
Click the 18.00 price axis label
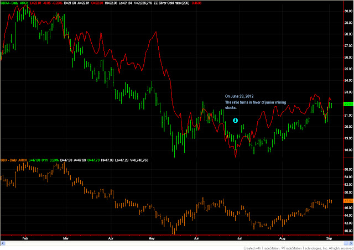point(348,150)
